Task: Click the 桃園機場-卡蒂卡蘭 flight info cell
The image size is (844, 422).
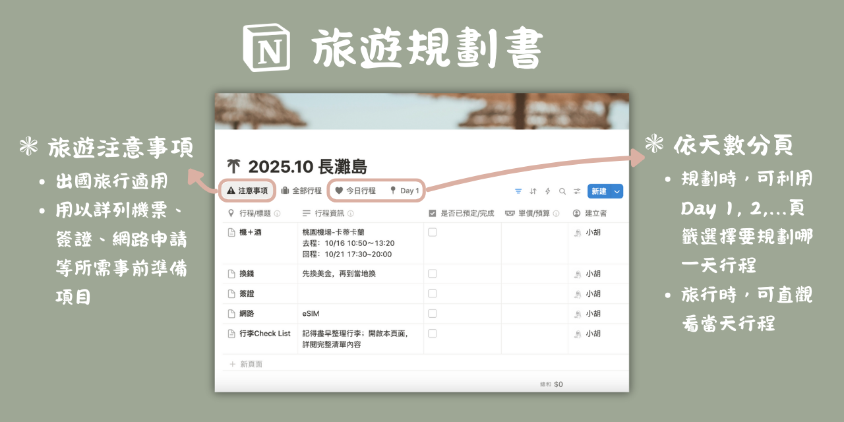Action: tap(361, 243)
